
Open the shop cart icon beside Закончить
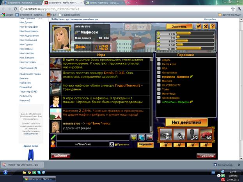tap(199, 27)
